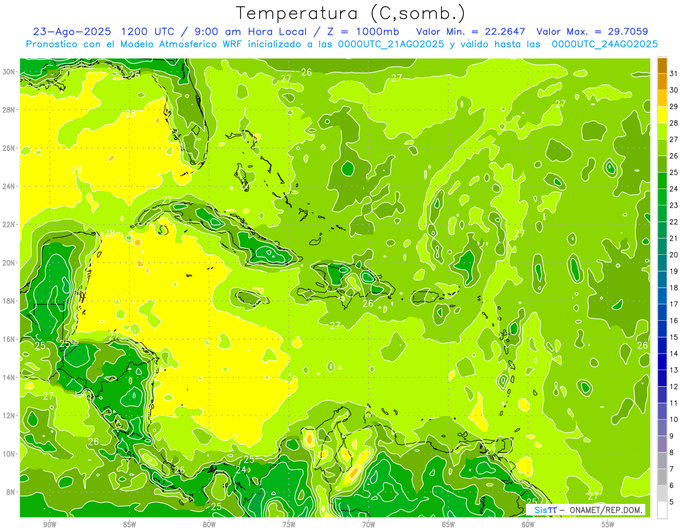Click the "1200 UTC" time in the header
The height and width of the screenshot is (532, 689).
click(148, 32)
